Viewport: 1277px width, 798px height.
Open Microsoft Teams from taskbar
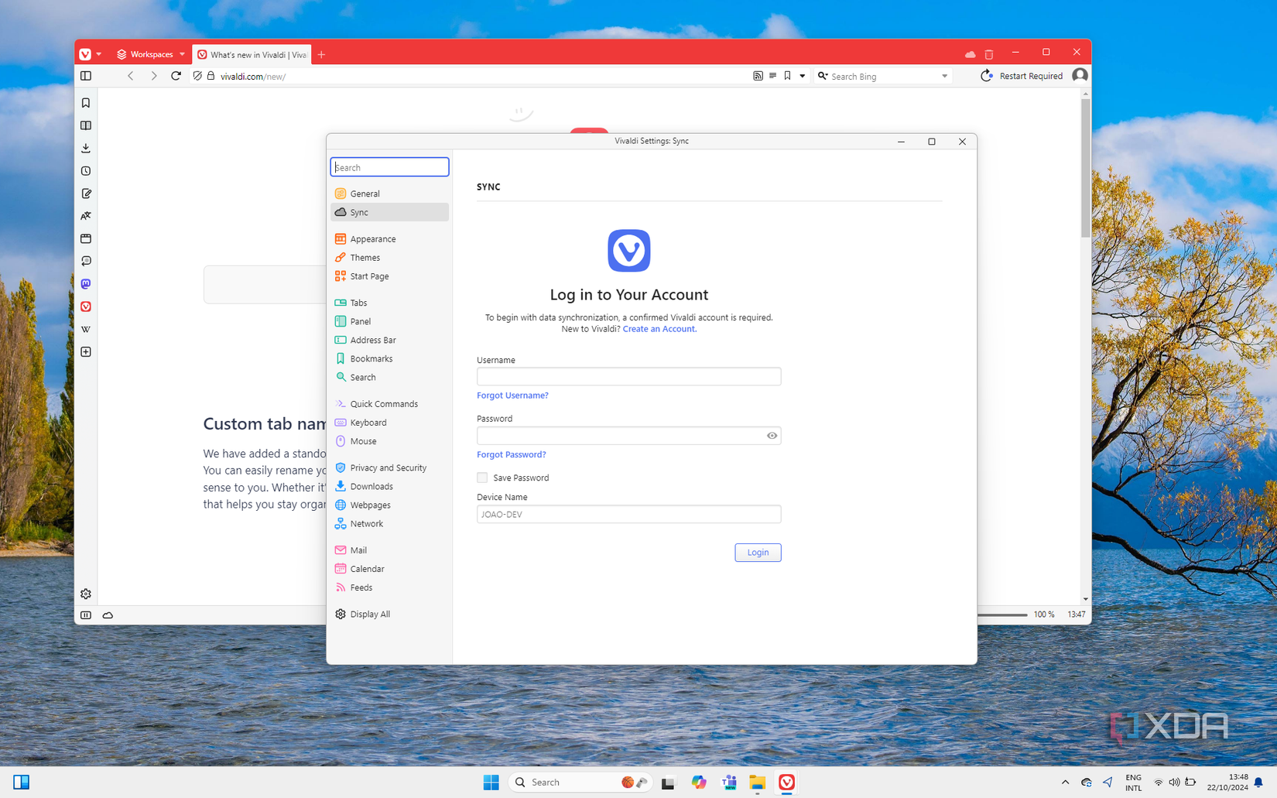(728, 782)
